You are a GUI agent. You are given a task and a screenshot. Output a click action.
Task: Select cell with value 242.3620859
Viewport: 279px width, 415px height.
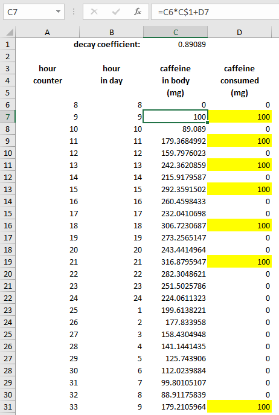[x=176, y=165]
